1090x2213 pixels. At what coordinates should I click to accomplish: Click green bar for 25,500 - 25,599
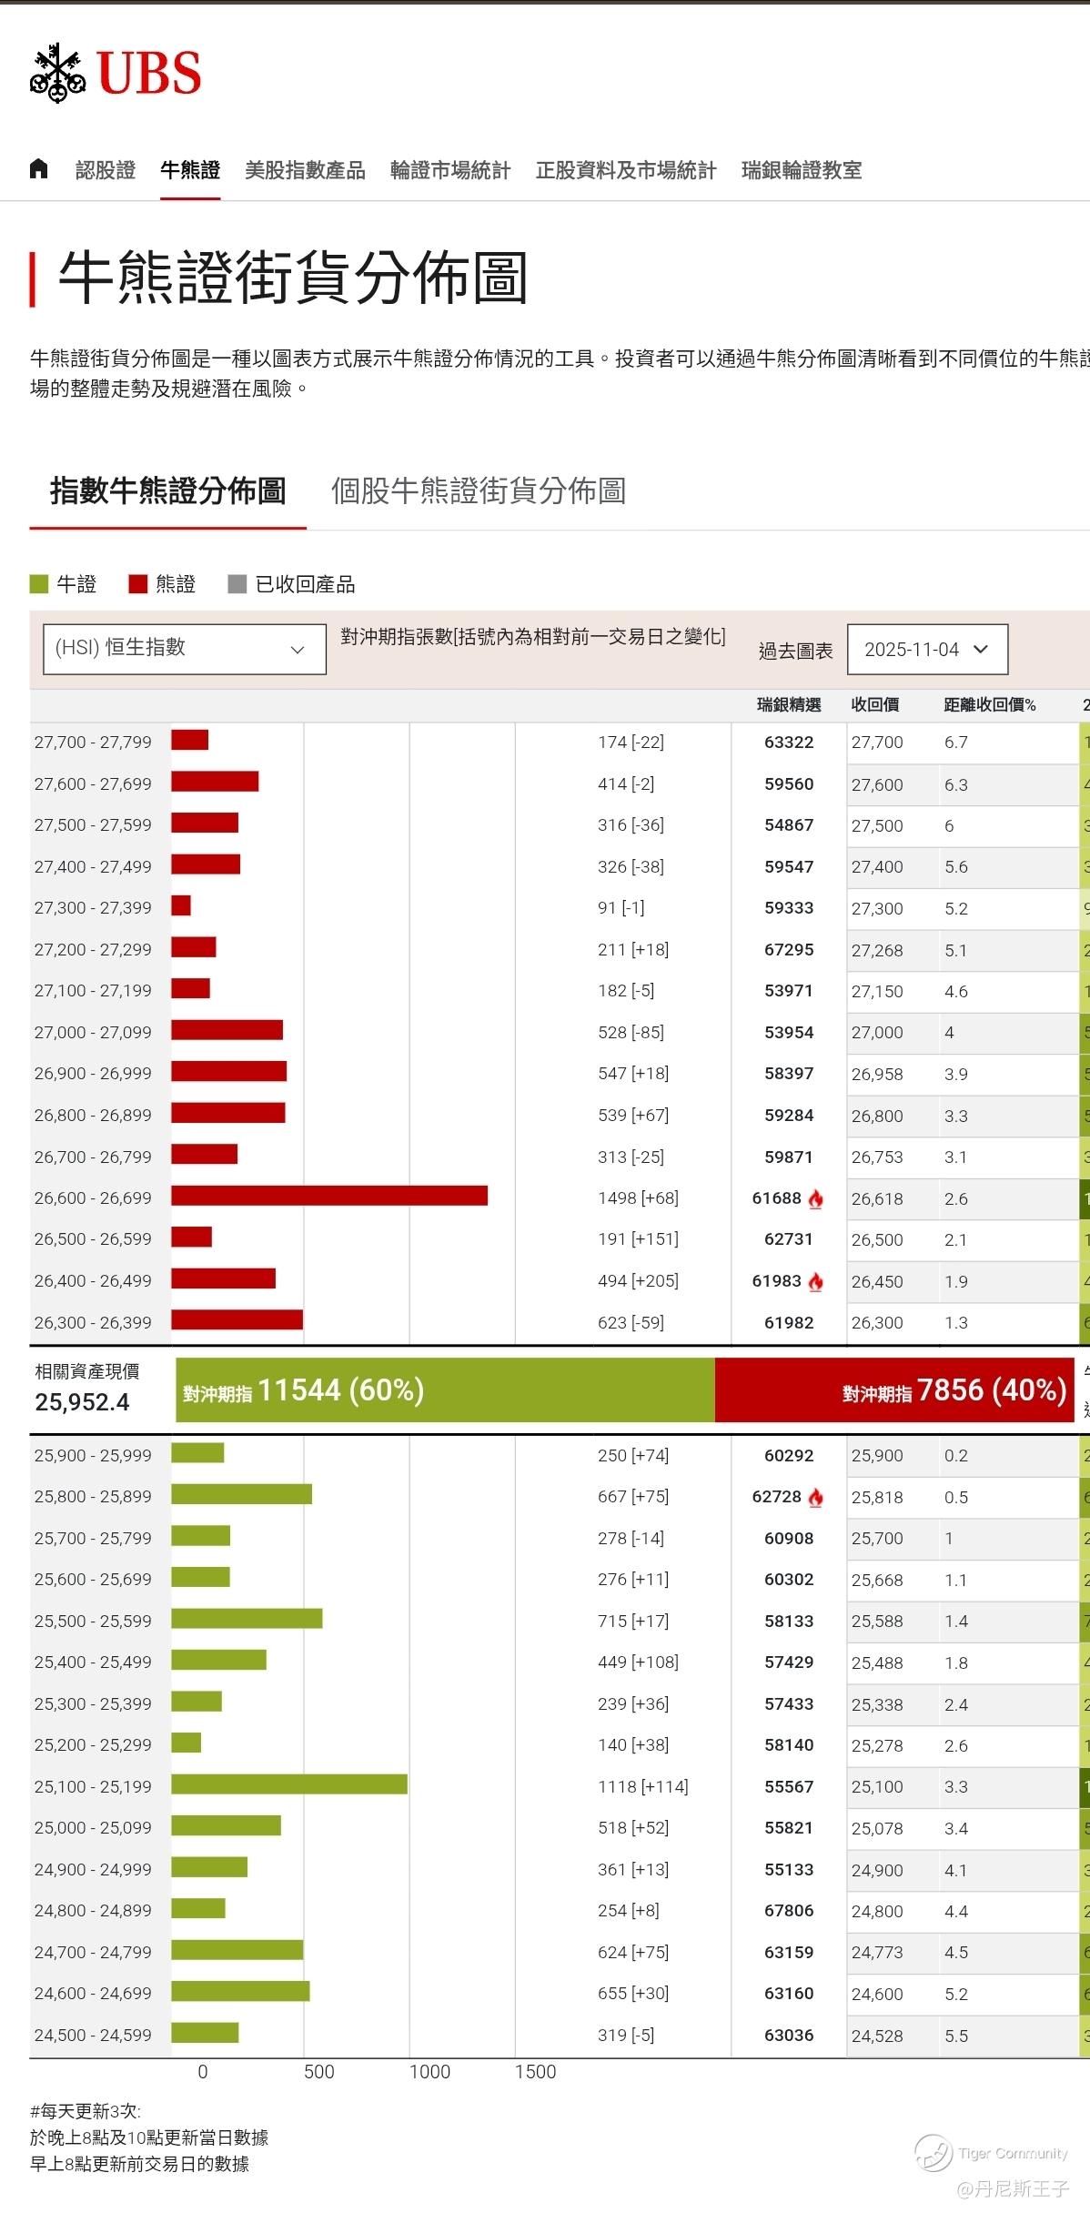[247, 1619]
